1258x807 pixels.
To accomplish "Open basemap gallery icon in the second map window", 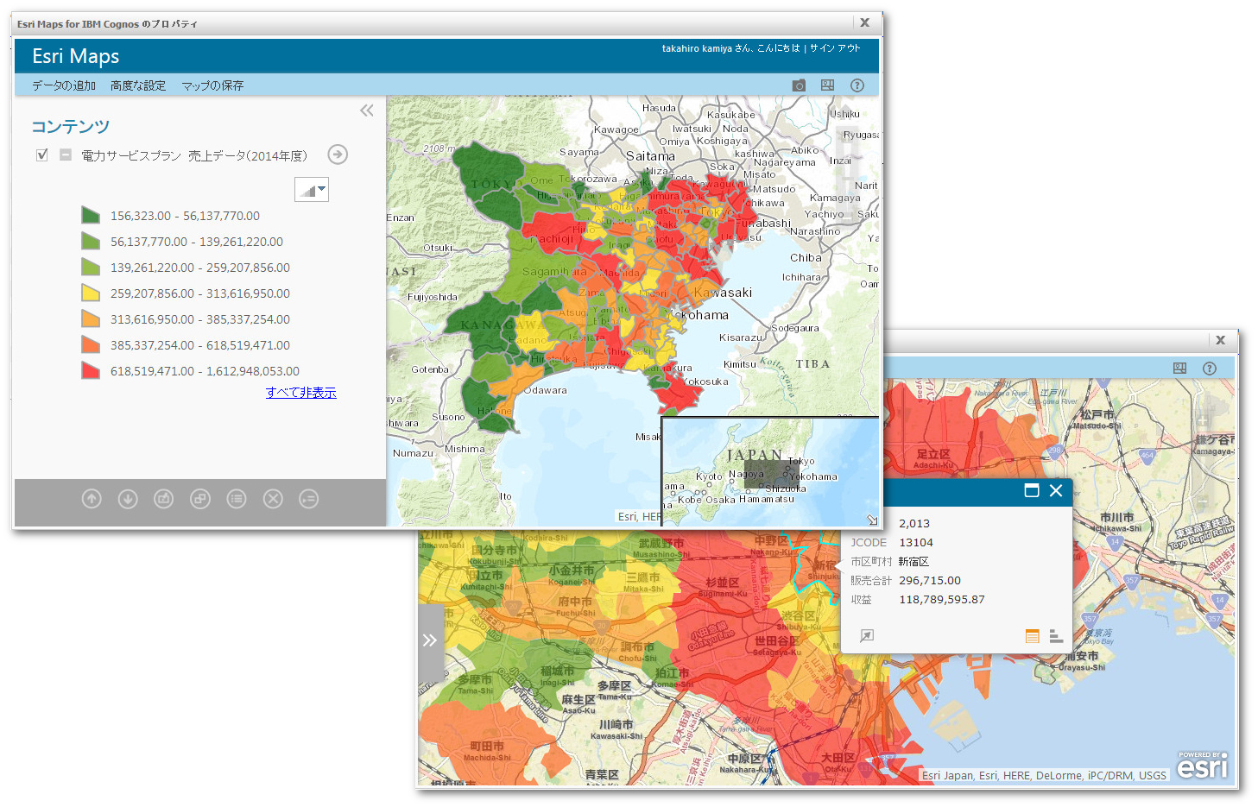I will [x=1179, y=369].
